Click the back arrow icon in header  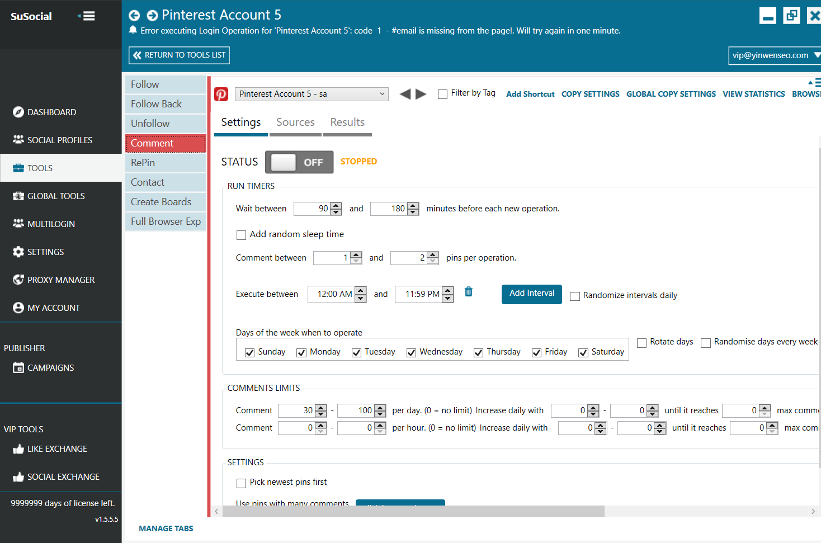[x=134, y=16]
